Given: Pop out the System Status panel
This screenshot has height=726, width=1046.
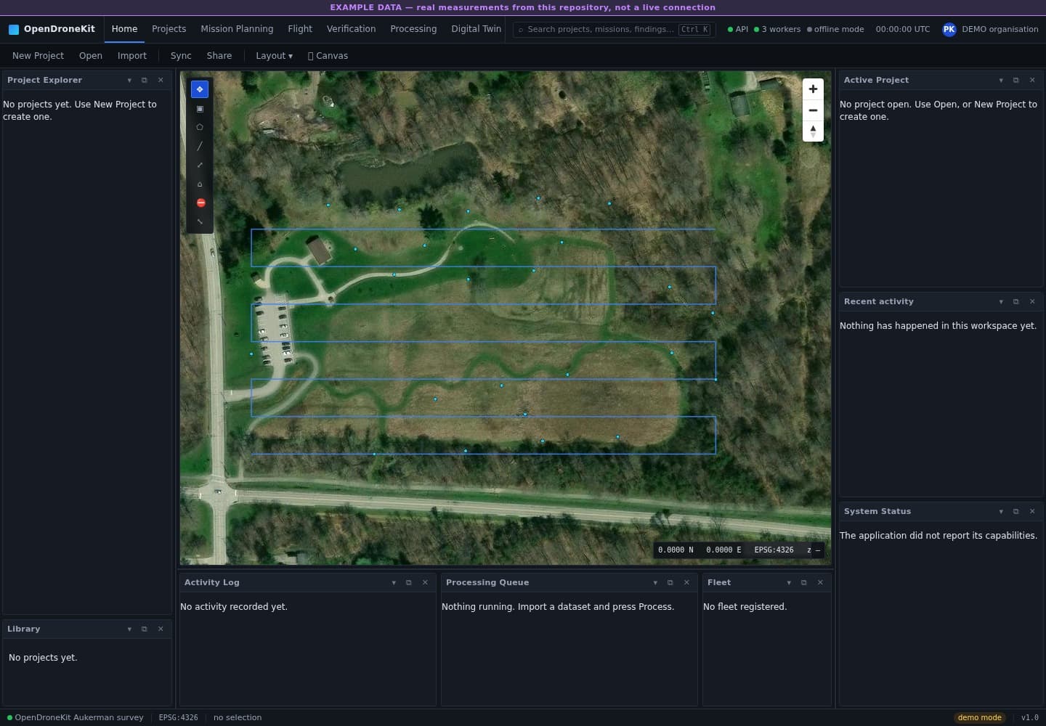Looking at the screenshot, I should click(1016, 511).
